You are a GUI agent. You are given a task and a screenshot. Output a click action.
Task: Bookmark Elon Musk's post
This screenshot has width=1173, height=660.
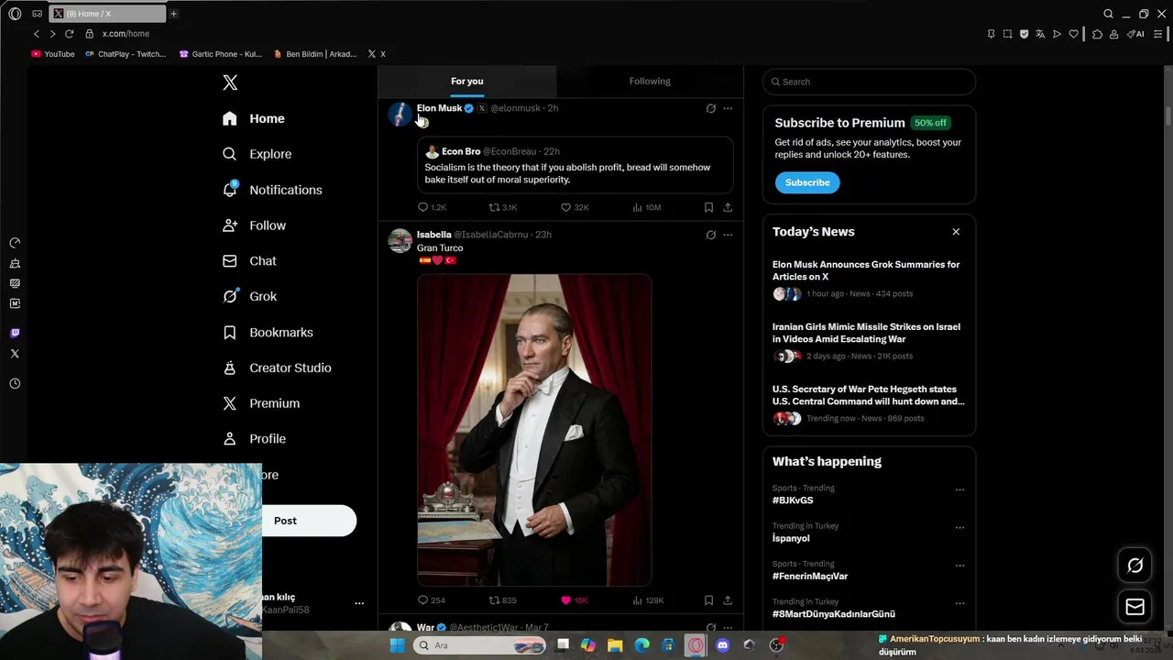coord(708,208)
